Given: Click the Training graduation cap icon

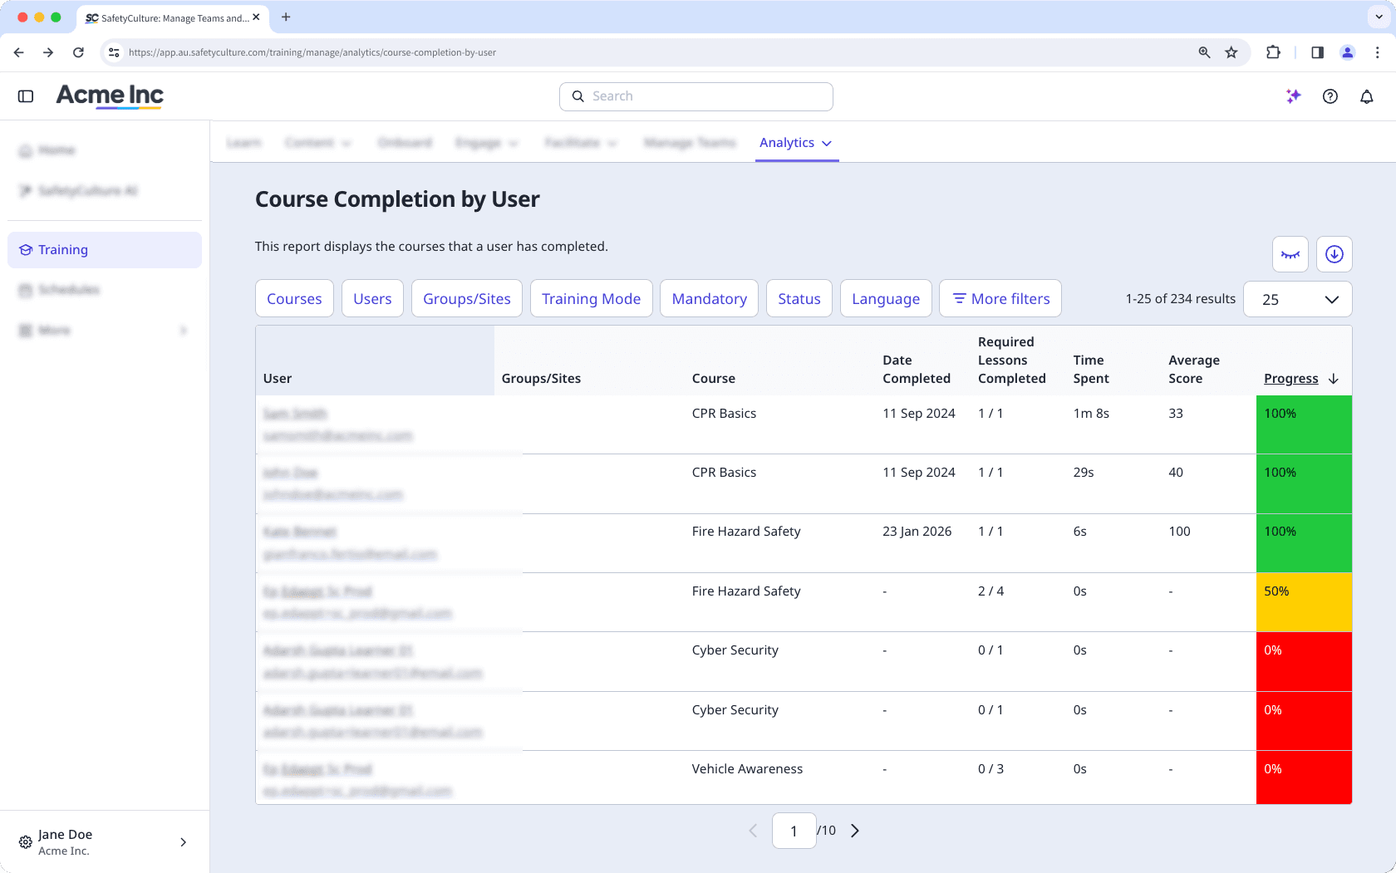Looking at the screenshot, I should [26, 250].
